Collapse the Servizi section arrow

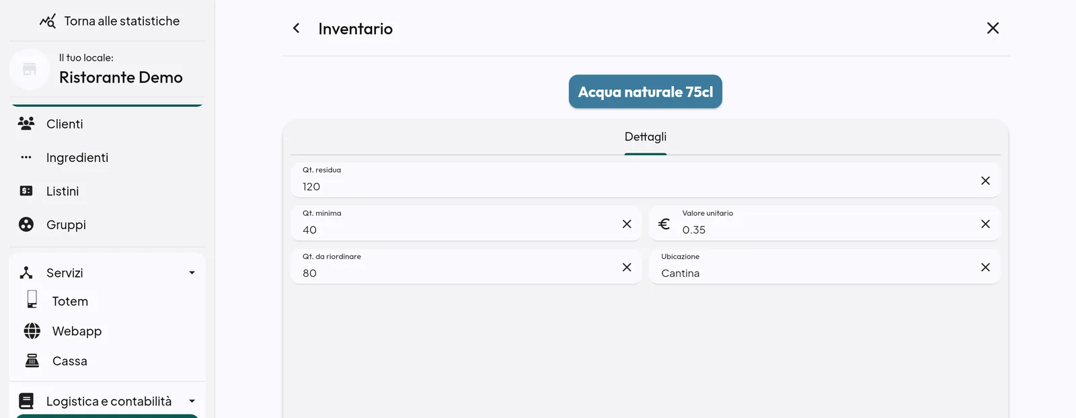click(192, 273)
